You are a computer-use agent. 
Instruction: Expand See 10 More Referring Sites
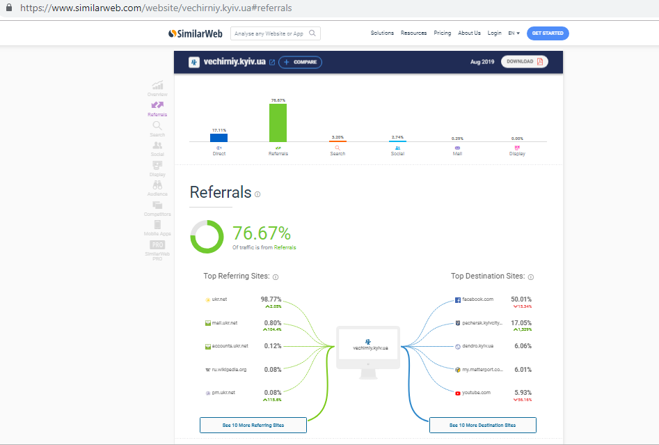click(253, 425)
